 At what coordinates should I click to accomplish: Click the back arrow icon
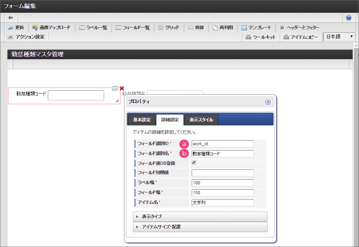(x=11, y=18)
